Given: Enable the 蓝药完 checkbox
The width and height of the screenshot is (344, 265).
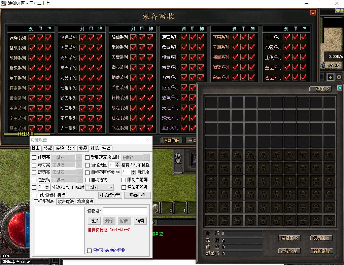Looking at the screenshot, I should (34, 173).
